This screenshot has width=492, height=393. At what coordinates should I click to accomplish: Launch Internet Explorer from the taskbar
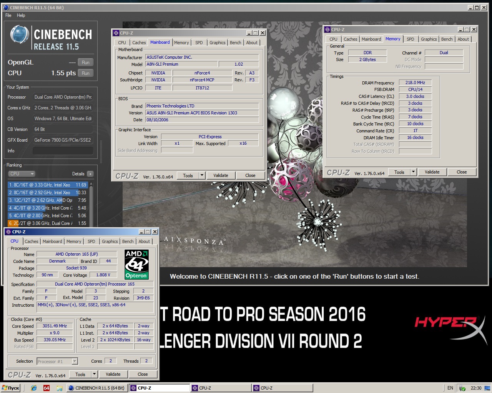click(x=34, y=388)
